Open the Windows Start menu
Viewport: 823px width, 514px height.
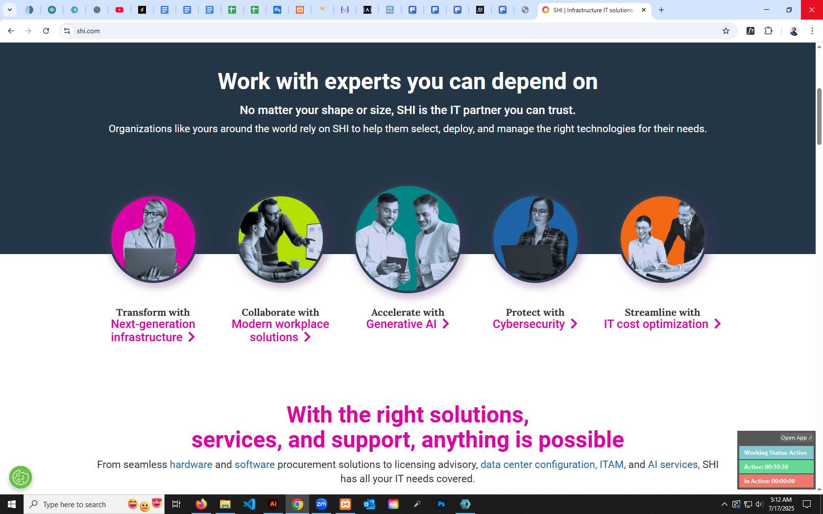(12, 504)
